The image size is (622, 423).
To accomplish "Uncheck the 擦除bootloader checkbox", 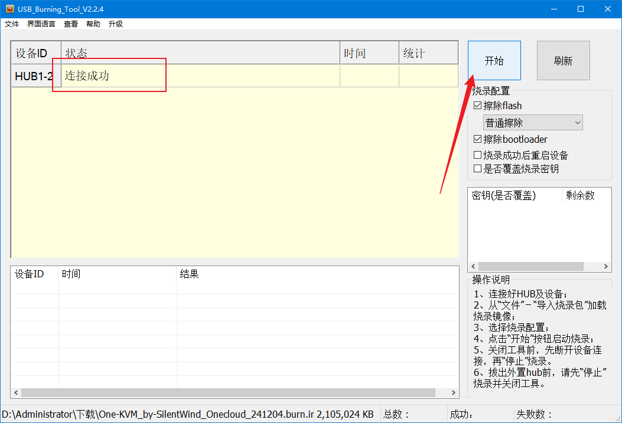I will (478, 140).
